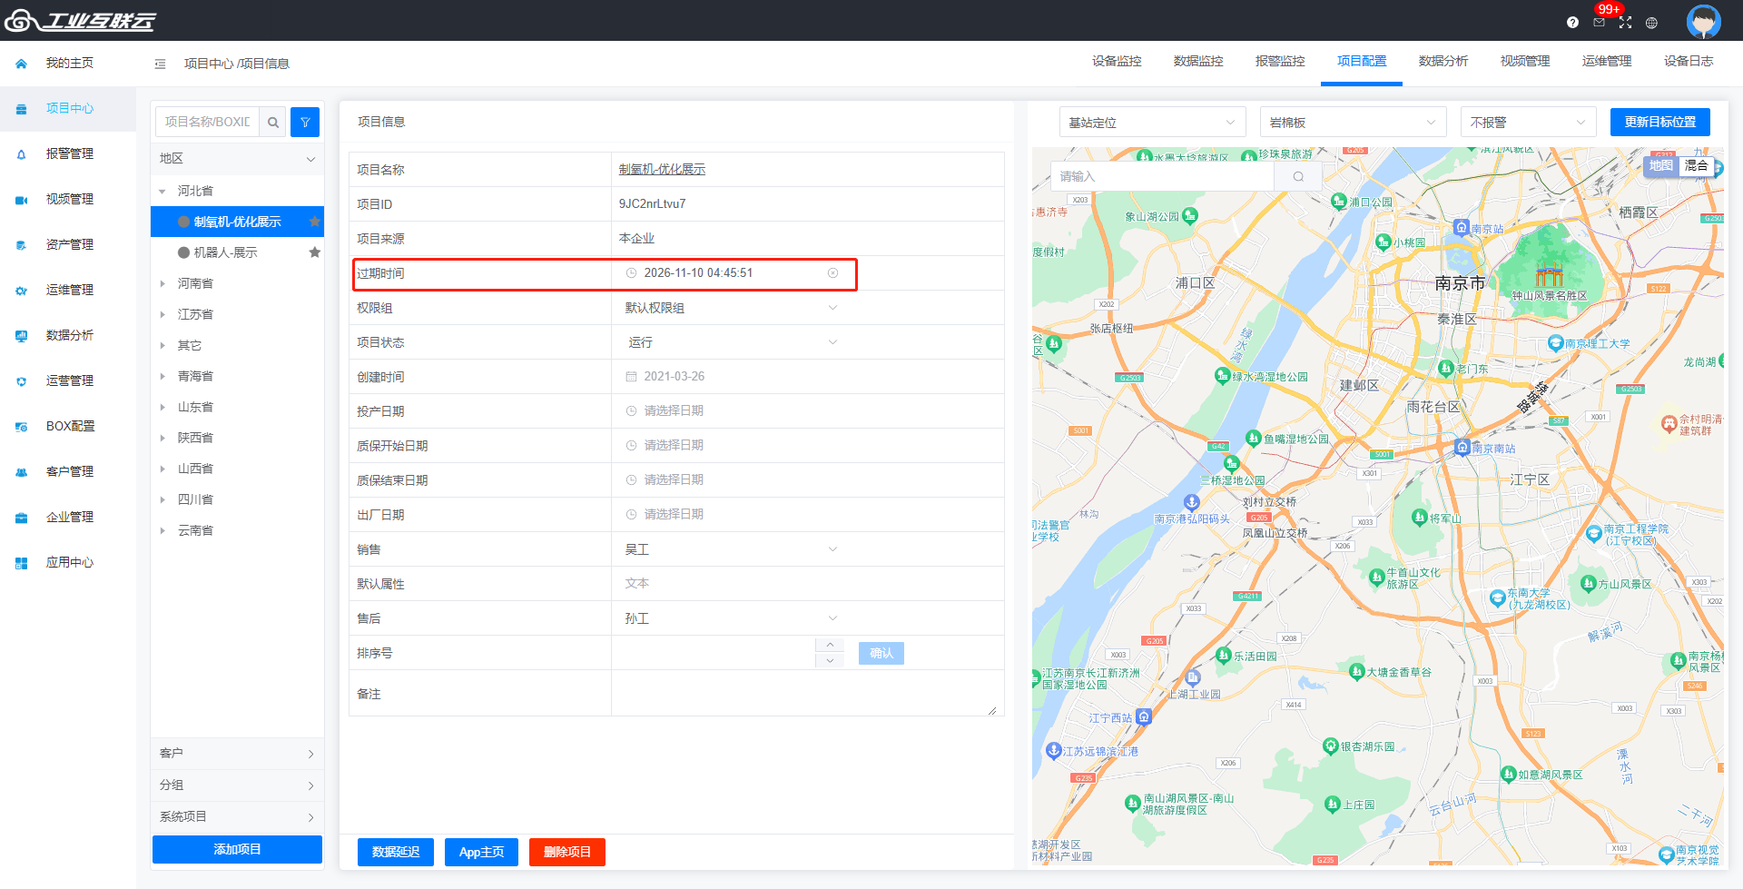This screenshot has height=889, width=1743.
Task: Open 运营管理 in sidebar
Action: pos(69,380)
